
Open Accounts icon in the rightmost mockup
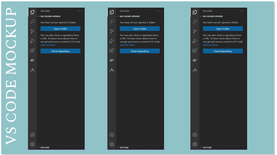click(195, 135)
